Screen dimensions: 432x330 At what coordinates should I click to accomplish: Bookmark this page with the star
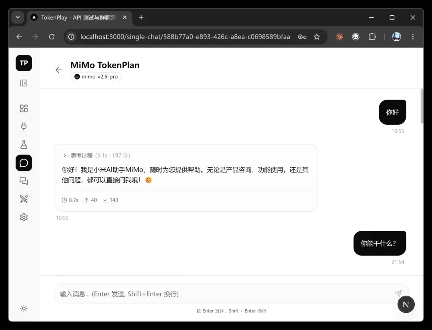[317, 37]
